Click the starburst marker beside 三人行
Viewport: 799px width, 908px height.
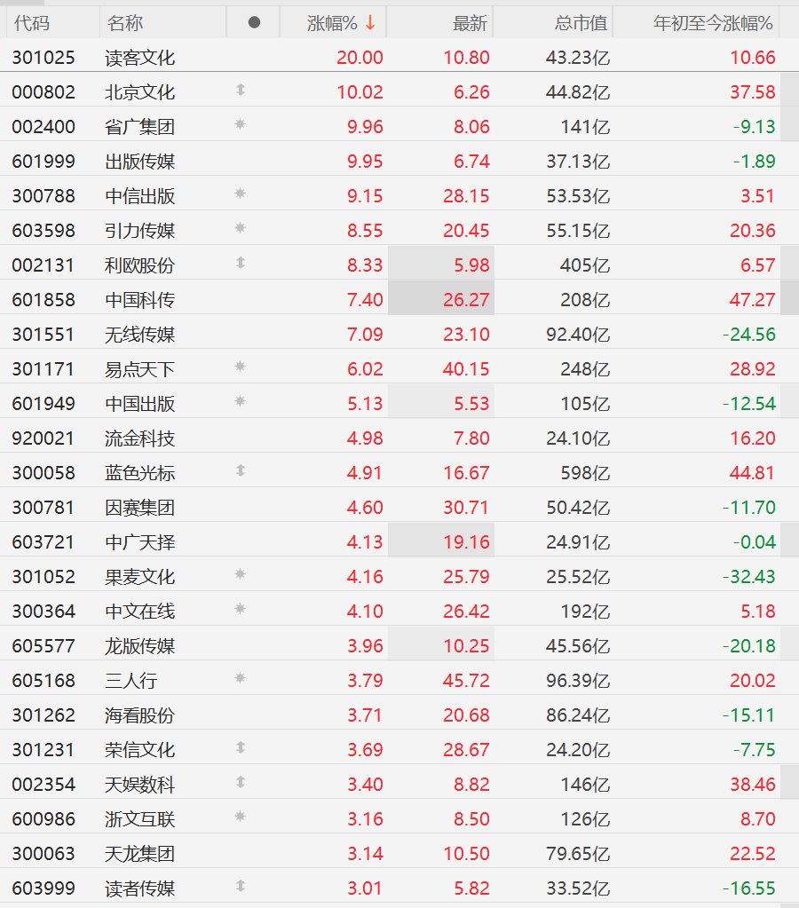(241, 679)
